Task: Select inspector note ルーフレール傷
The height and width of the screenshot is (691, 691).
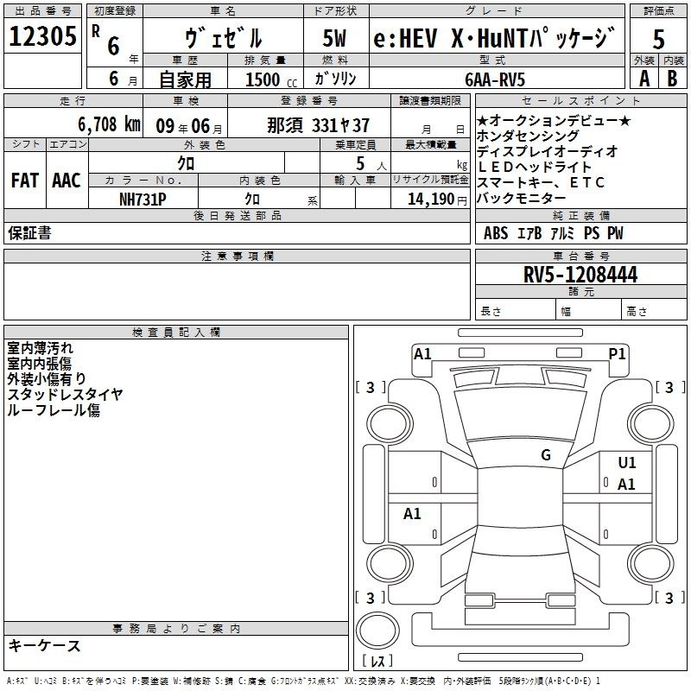Action: click(x=54, y=409)
